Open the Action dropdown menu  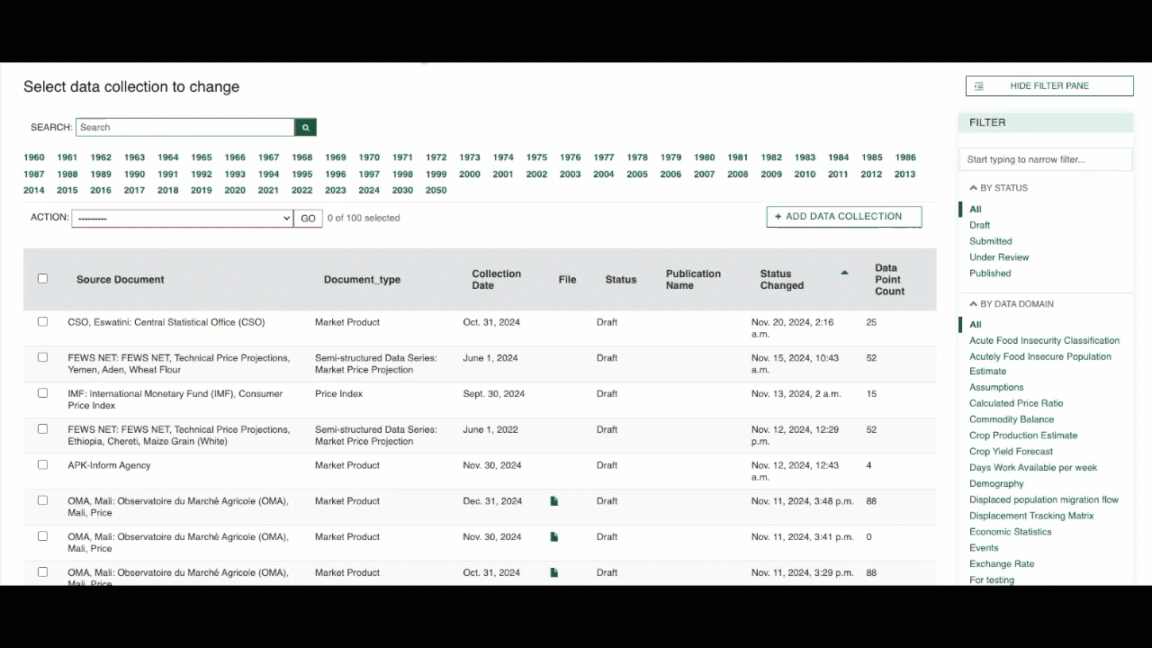183,219
